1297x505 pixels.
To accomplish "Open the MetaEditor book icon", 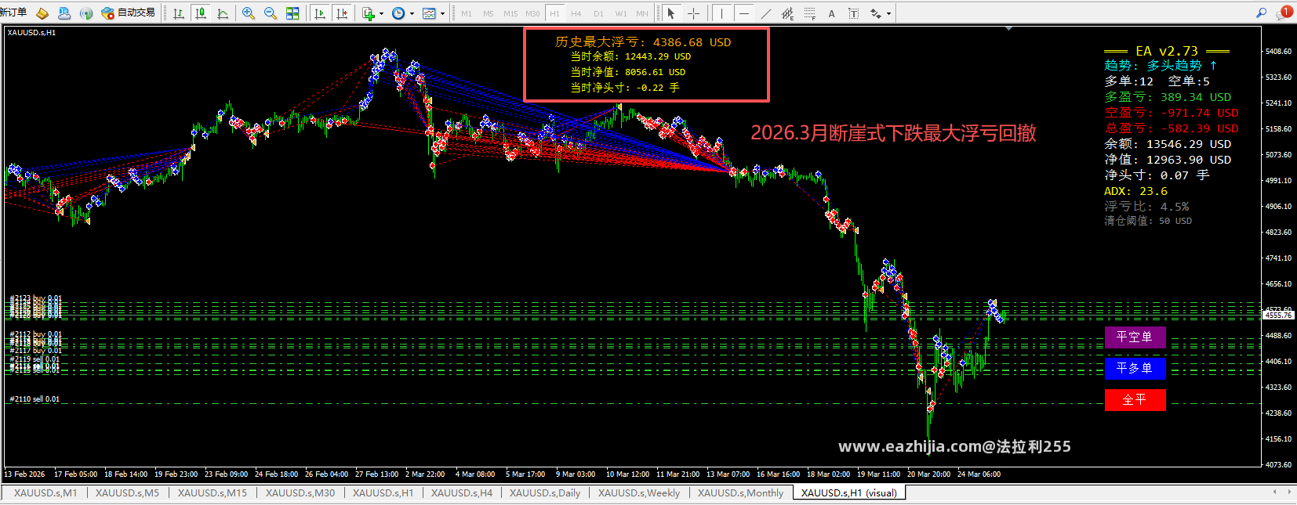I will [x=42, y=13].
